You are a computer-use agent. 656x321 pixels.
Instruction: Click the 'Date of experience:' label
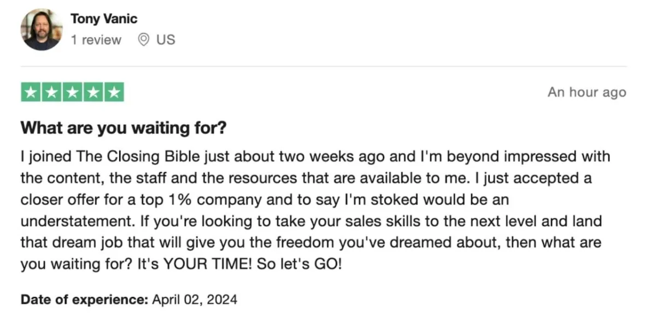pos(84,300)
